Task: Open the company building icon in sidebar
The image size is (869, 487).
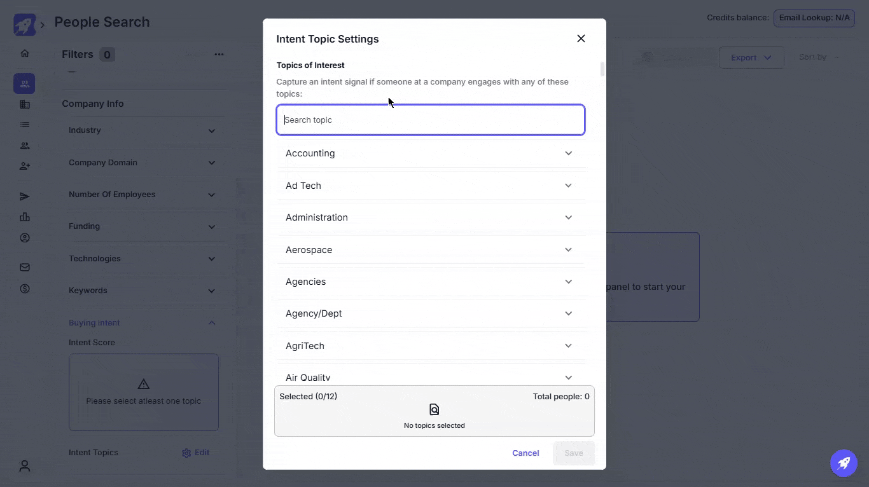Action: coord(25,104)
